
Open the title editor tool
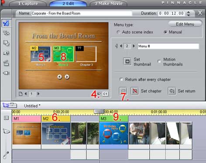[6, 33]
